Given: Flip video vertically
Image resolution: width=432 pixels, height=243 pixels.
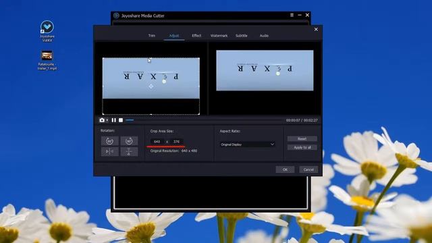Looking at the screenshot, I should 129,151.
